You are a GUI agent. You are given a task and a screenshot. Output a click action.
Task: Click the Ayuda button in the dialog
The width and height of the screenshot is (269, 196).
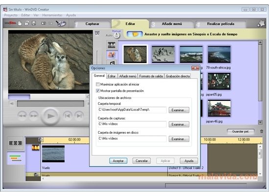click(189, 161)
